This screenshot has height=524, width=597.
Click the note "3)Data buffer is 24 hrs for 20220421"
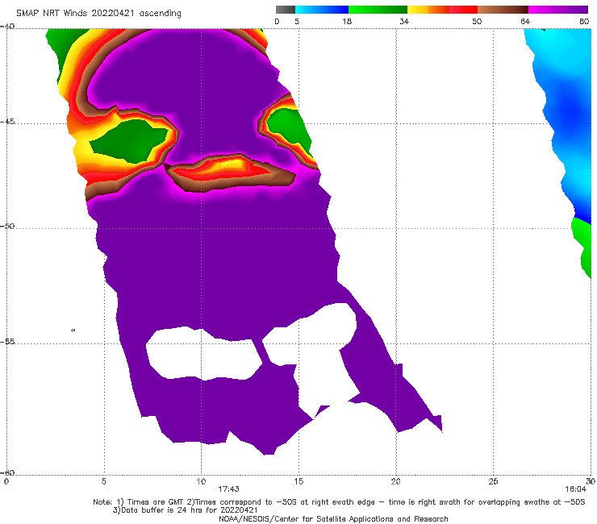pyautogui.click(x=186, y=510)
